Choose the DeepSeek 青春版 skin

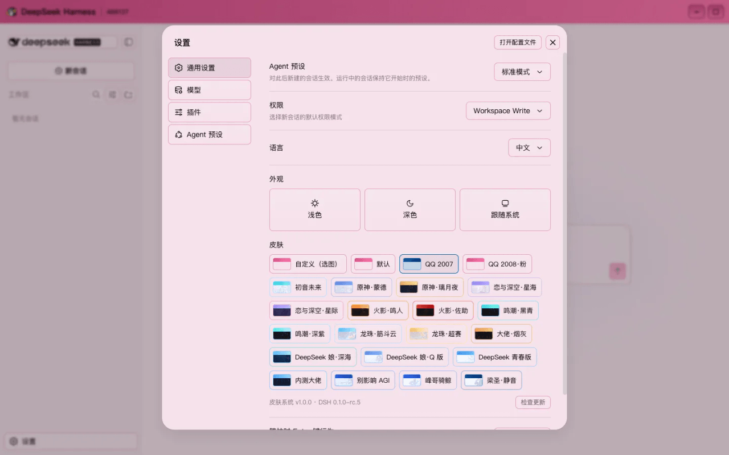pos(495,357)
